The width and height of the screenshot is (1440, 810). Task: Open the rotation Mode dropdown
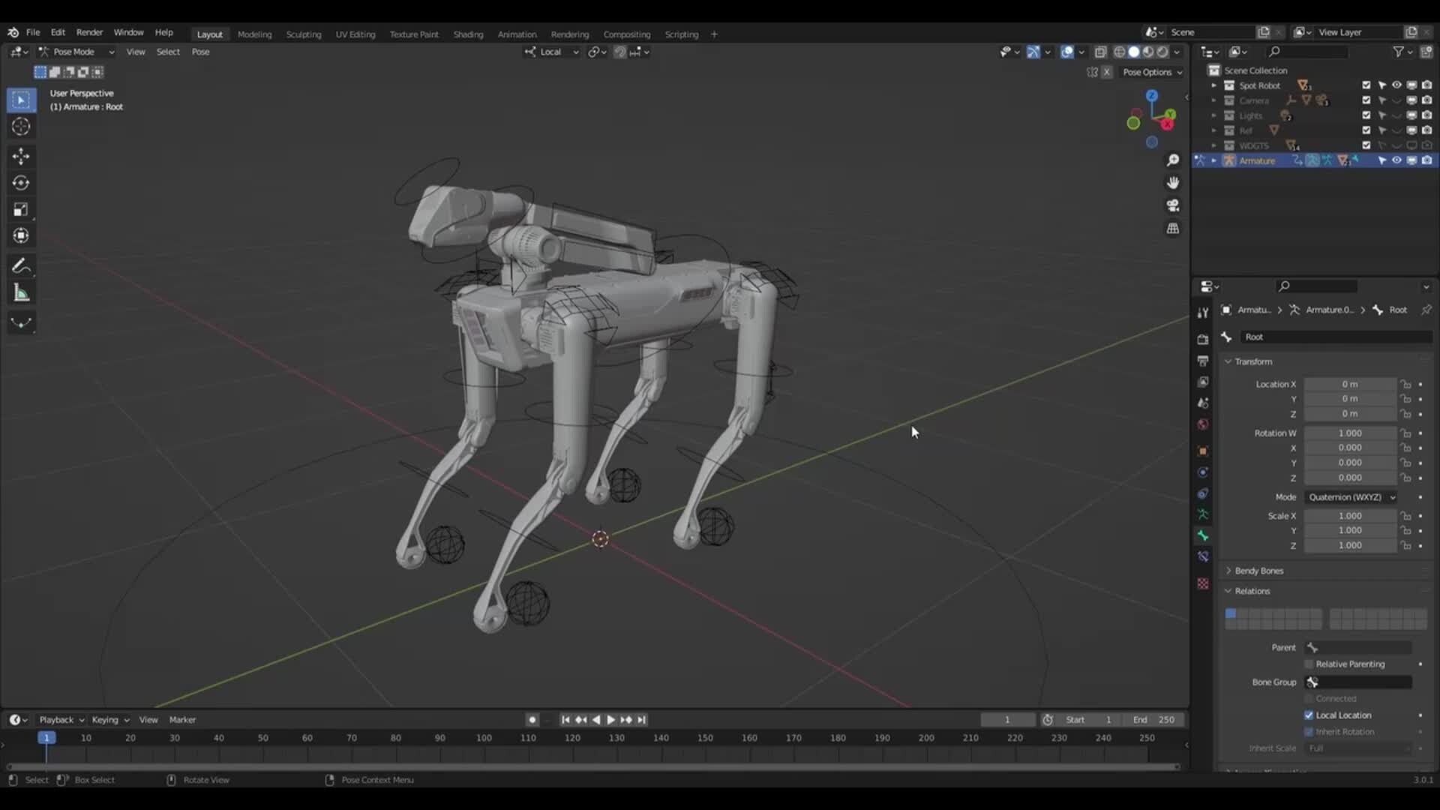pos(1350,497)
